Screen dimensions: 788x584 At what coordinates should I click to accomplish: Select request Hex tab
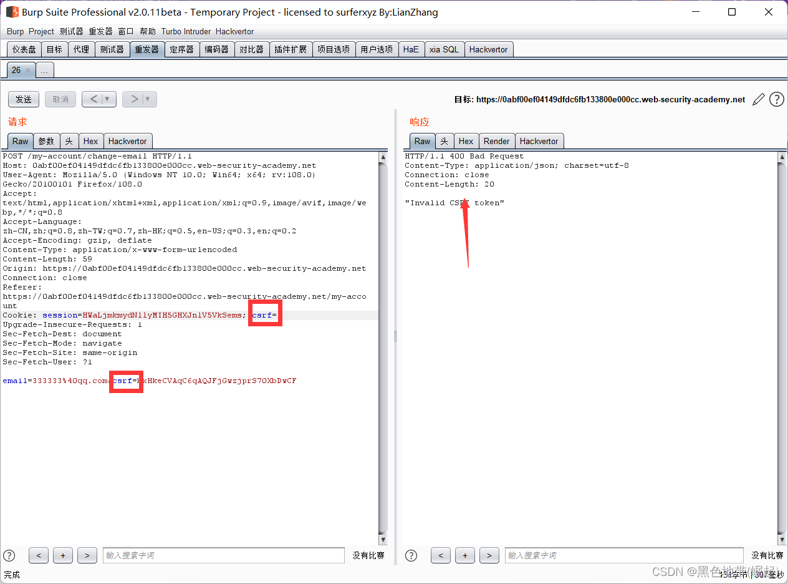pyautogui.click(x=91, y=141)
